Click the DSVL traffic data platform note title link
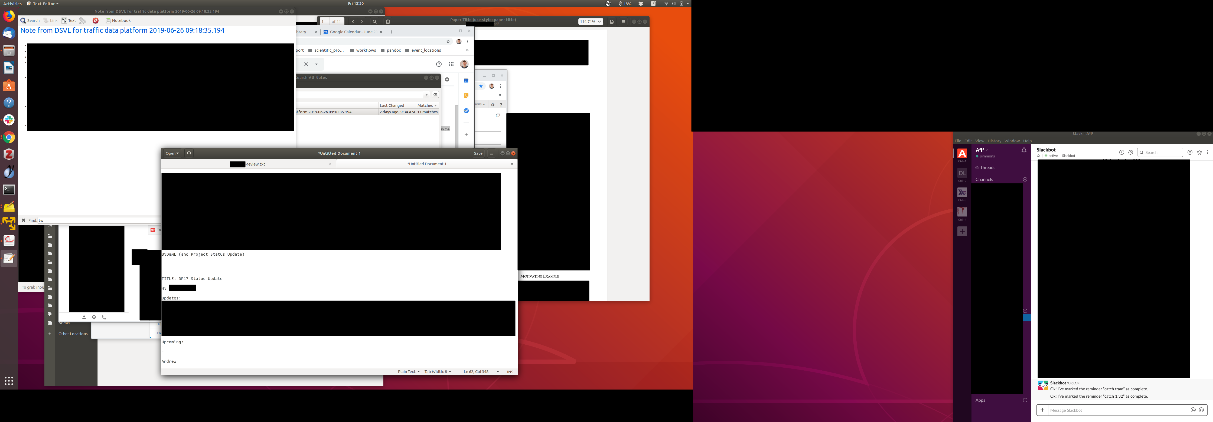The image size is (1213, 422). [x=122, y=31]
